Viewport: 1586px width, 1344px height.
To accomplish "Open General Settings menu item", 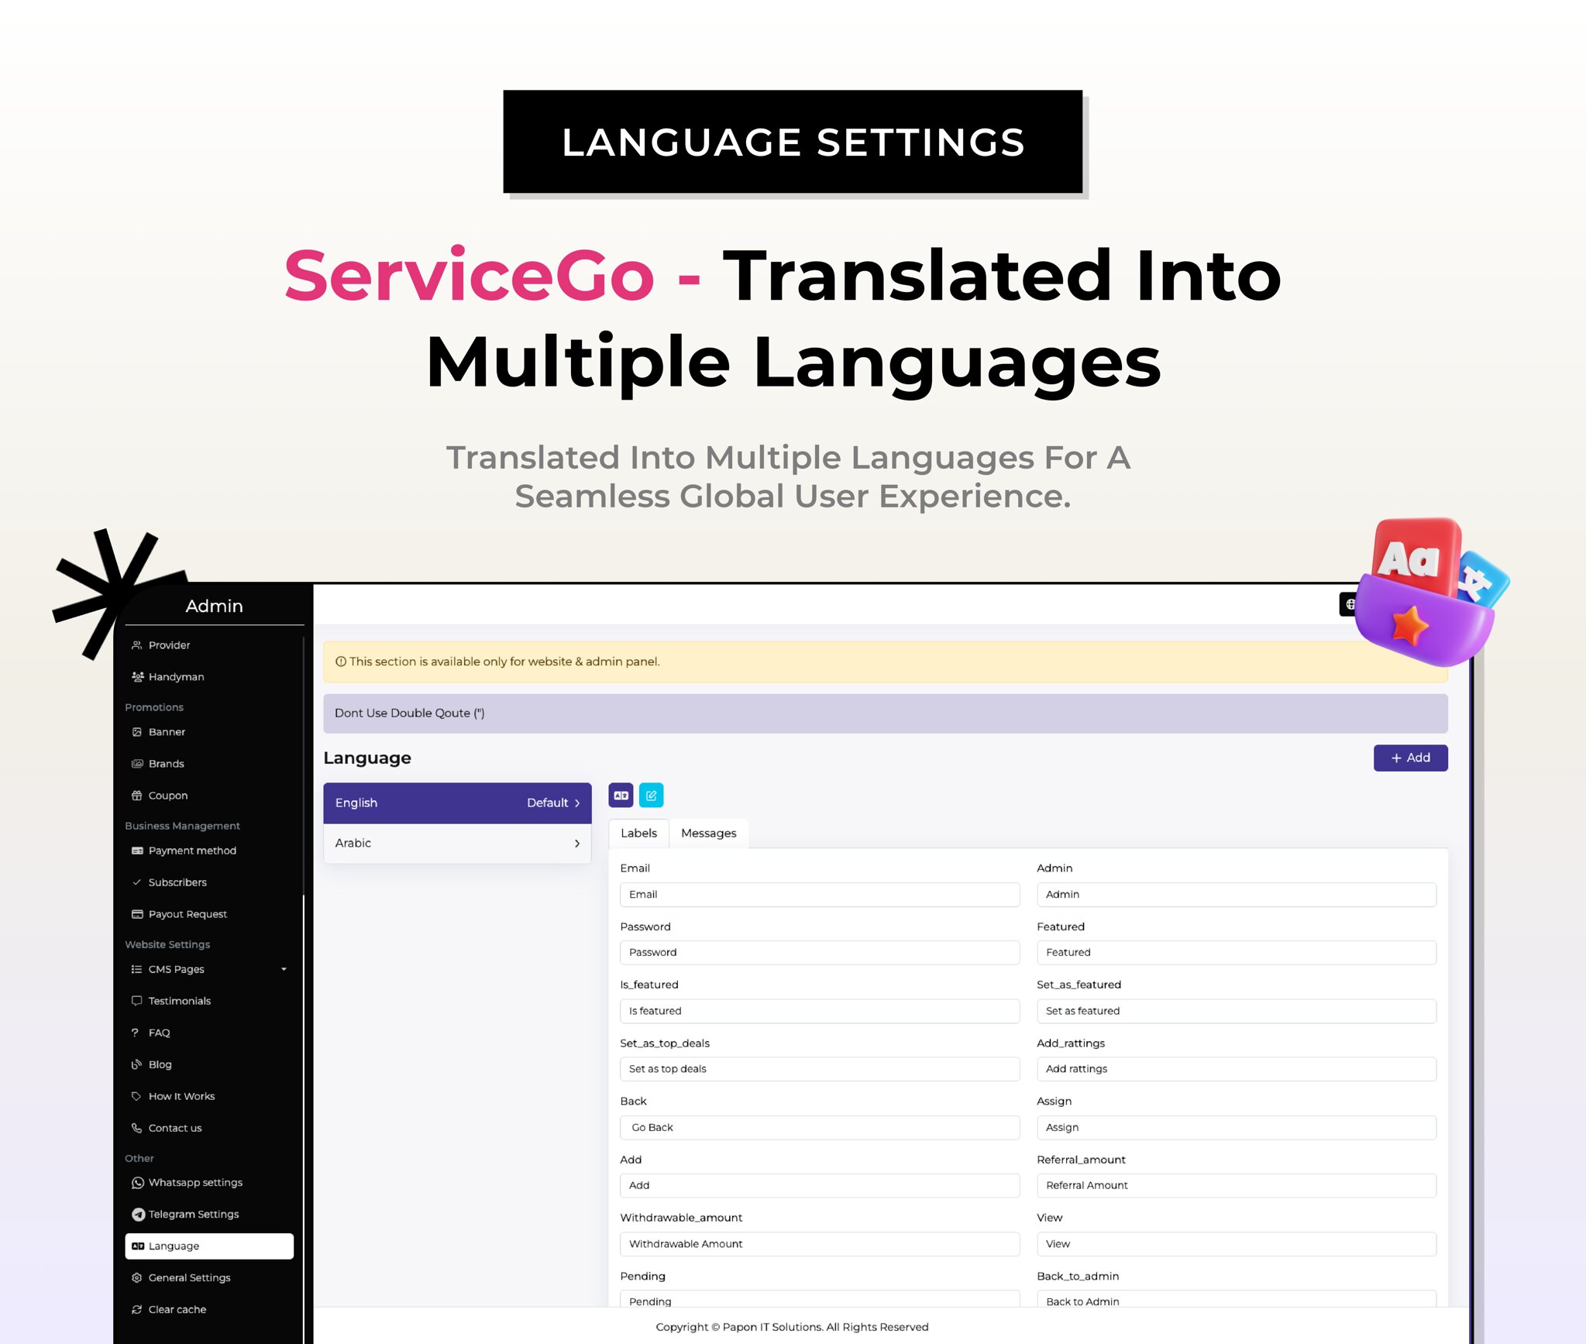I will [x=209, y=1278].
